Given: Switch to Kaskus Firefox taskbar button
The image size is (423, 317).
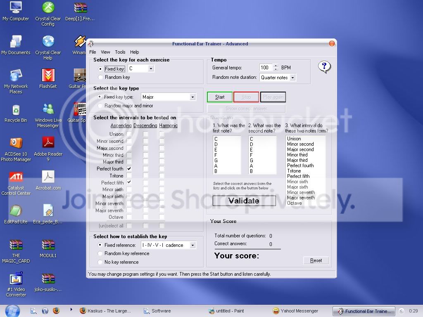Looking at the screenshot, I should 105,311.
